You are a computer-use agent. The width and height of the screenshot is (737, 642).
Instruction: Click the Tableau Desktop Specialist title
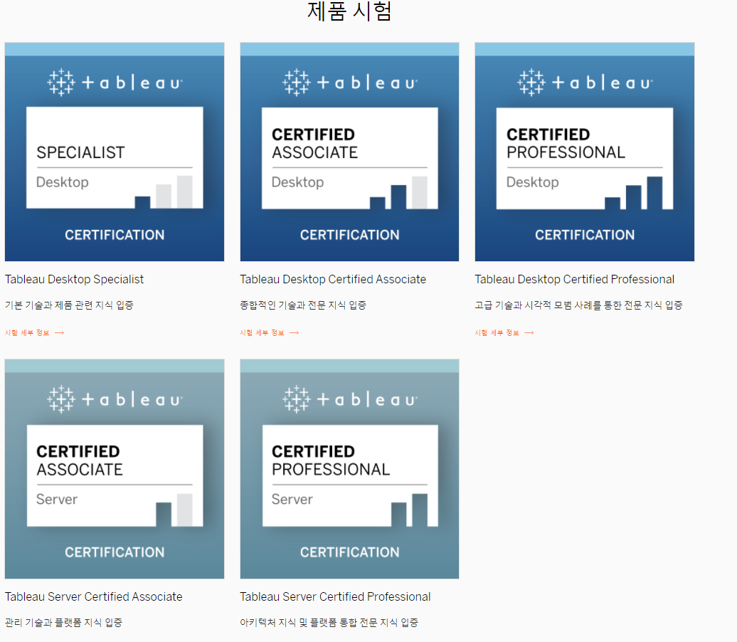(x=74, y=280)
